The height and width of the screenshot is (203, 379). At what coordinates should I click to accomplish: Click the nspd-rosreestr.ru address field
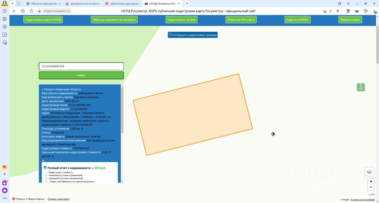56,11
